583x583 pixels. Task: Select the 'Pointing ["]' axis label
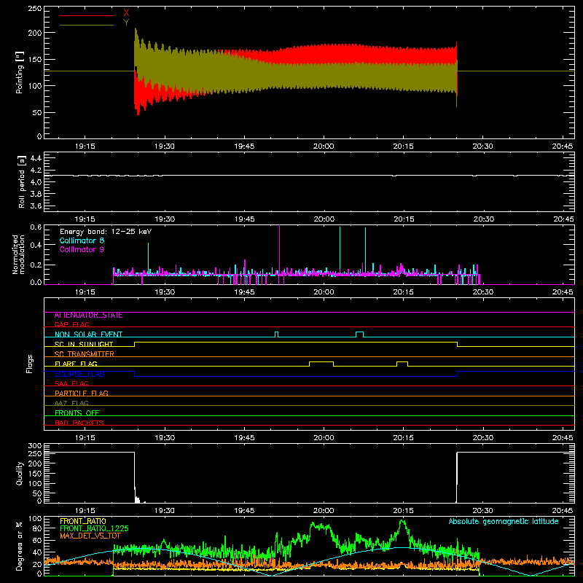point(20,72)
